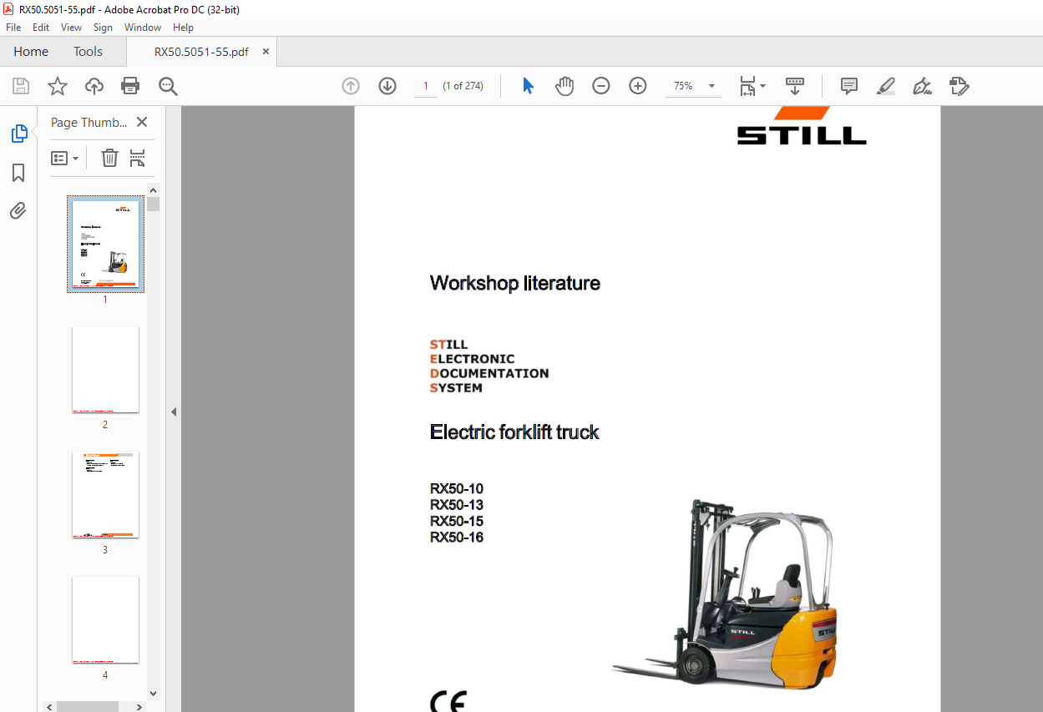
Task: Select page 2 thumbnail
Action: [x=105, y=370]
